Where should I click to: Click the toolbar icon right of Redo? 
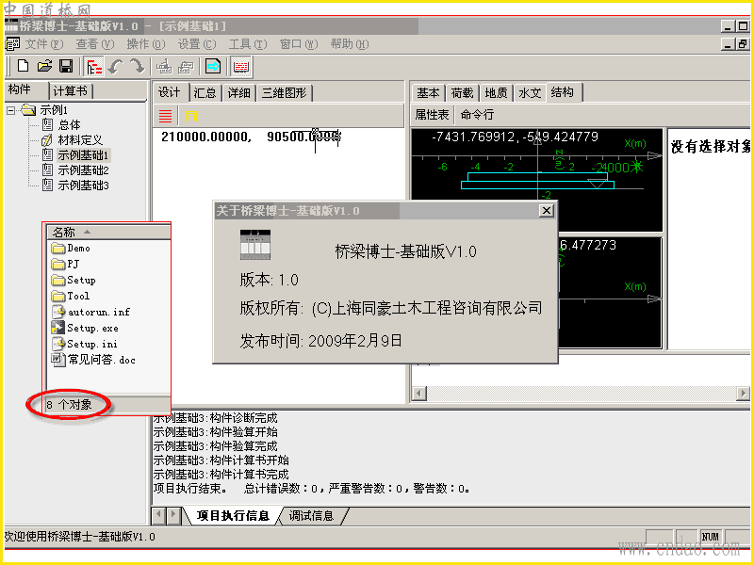[x=164, y=66]
